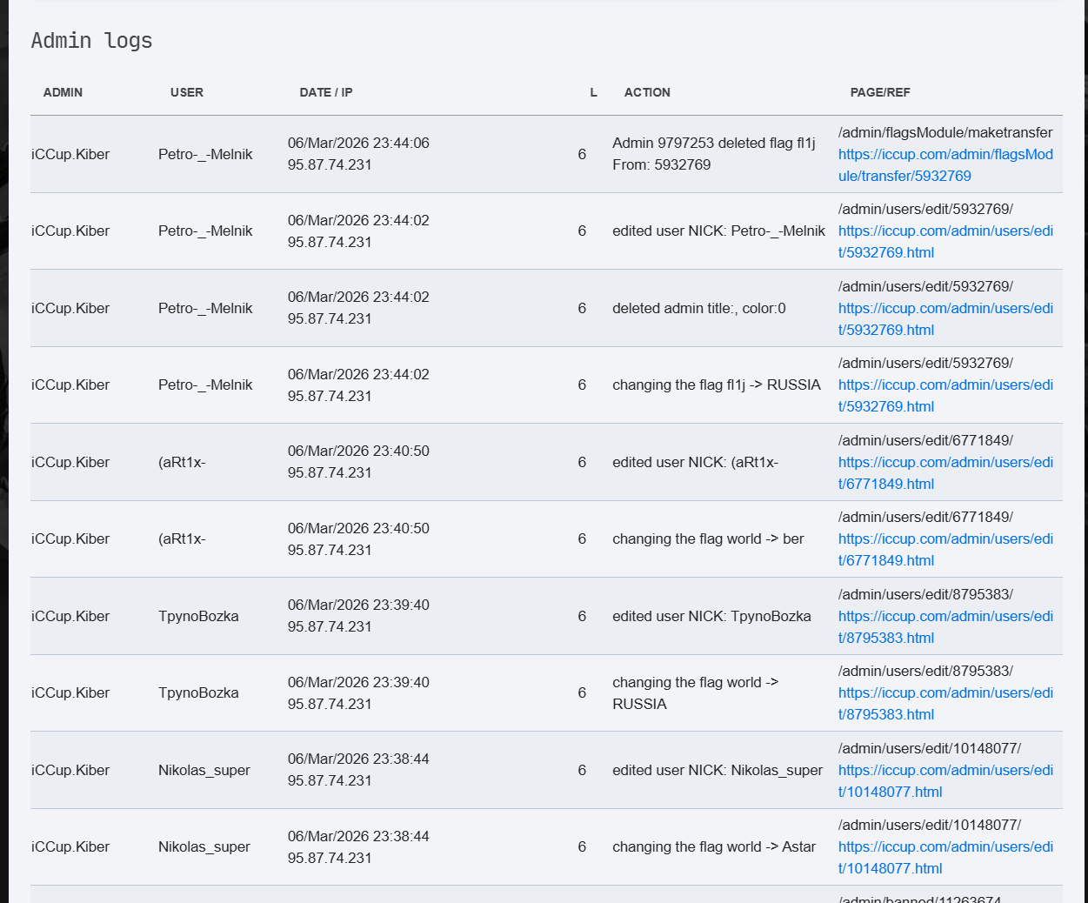Click the ACTION column header
The width and height of the screenshot is (1088, 903).
[647, 92]
